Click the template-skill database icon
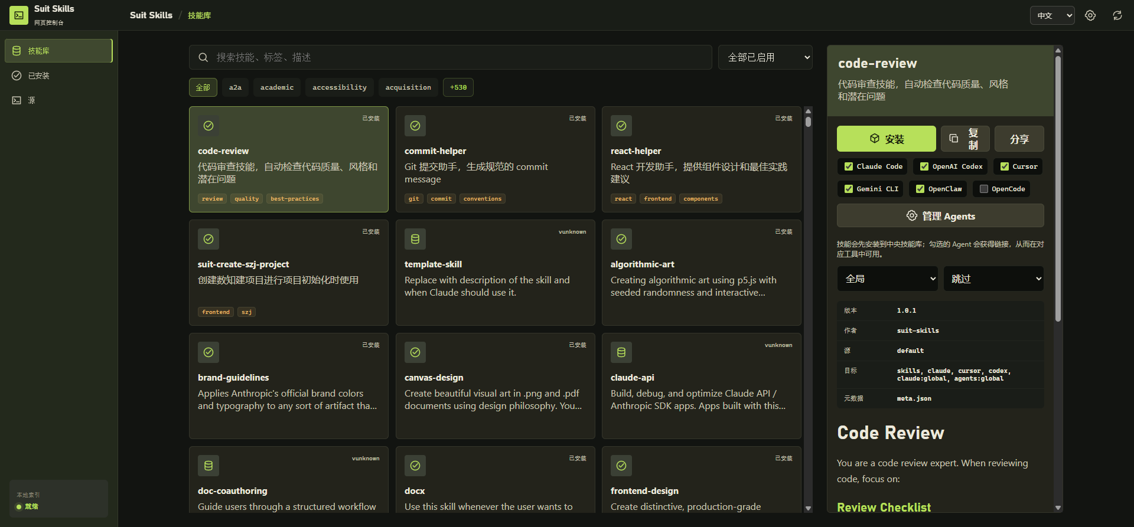Screen dimensions: 1134x527 pyautogui.click(x=415, y=239)
